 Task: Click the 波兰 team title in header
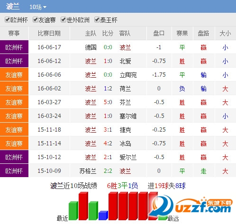(13, 7)
